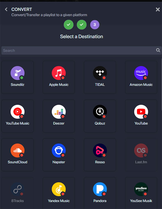Screen dimensions: 162x209
Task: Click the YouTube Music label
Action: click(17, 124)
